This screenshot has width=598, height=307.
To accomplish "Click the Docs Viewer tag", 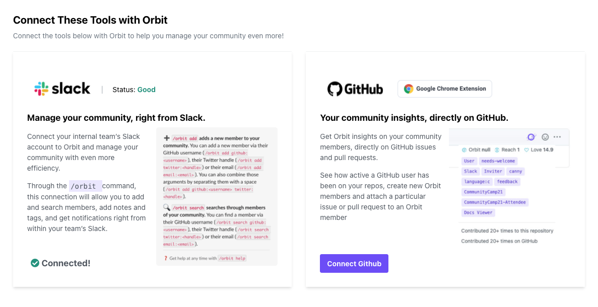I will pyautogui.click(x=478, y=212).
